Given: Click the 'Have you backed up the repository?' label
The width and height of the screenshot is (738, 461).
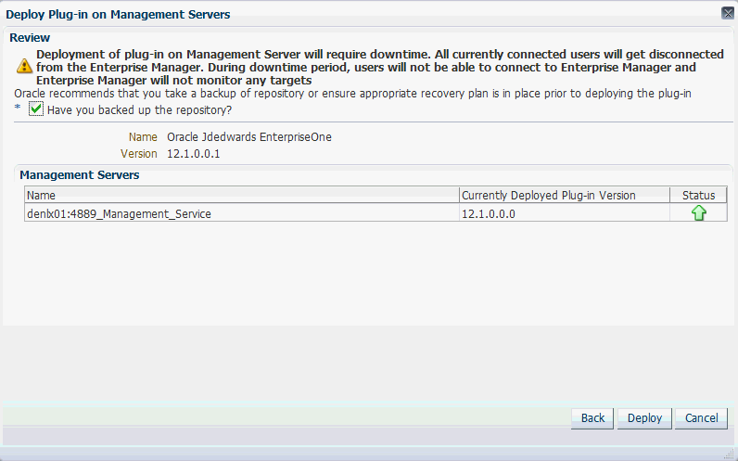Looking at the screenshot, I should coord(140,110).
